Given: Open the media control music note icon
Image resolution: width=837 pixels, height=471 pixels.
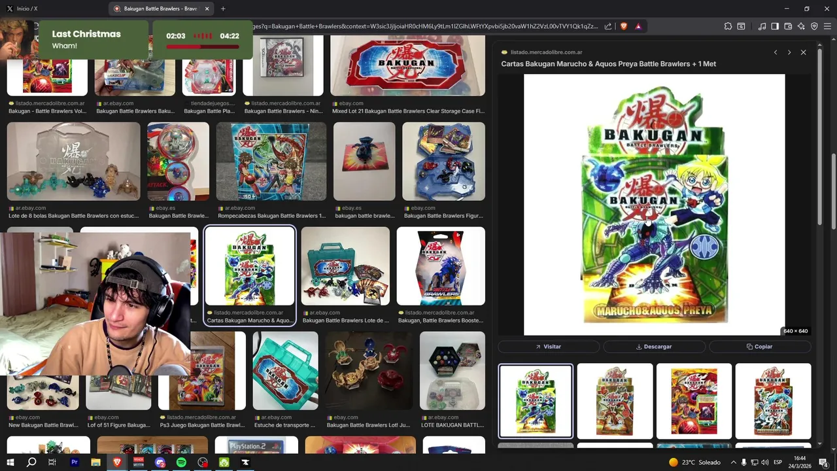Looking at the screenshot, I should (x=762, y=26).
